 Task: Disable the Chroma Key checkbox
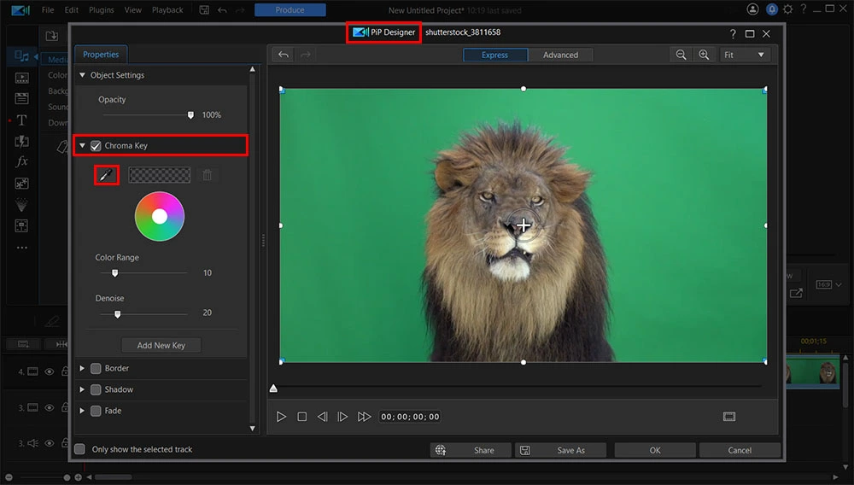coord(97,146)
